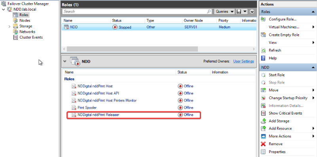This screenshot has height=157, width=317.
Task: Click the Remove action label
Action: coord(275,144)
